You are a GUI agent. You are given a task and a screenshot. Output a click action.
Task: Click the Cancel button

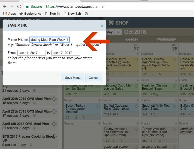[94, 78]
